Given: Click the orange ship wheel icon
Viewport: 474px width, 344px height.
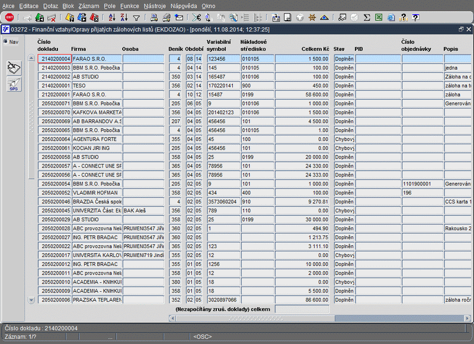Looking at the screenshot, I should 312,18.
